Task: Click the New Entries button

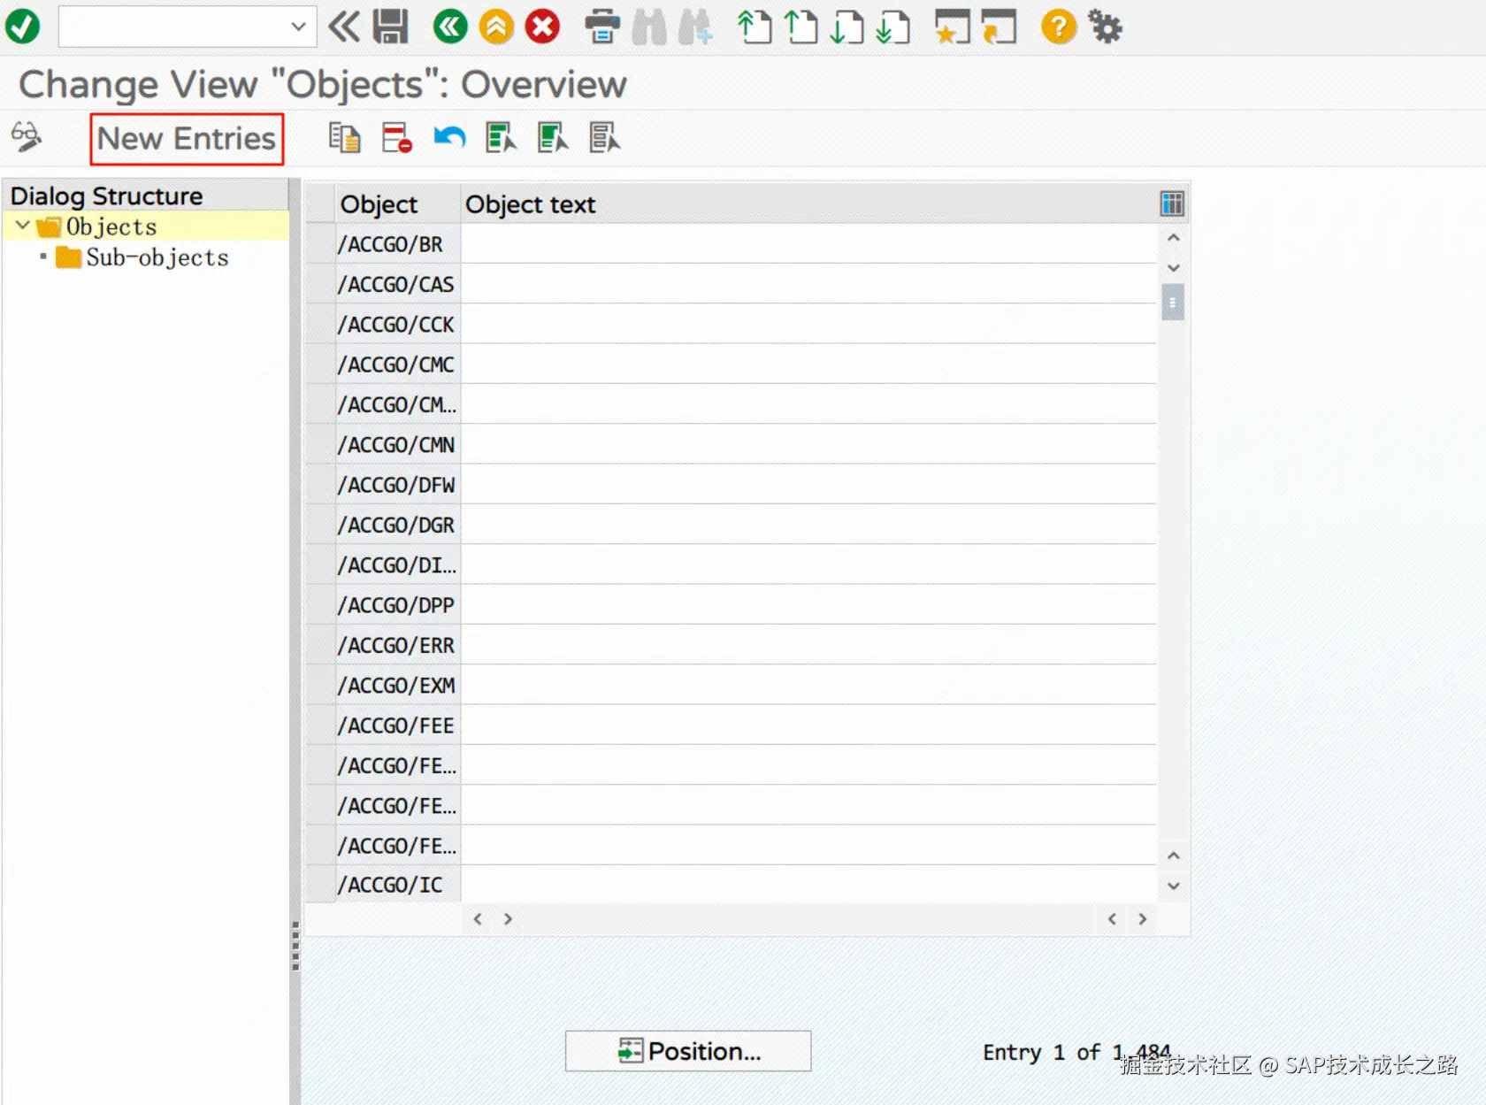Action: pos(187,139)
